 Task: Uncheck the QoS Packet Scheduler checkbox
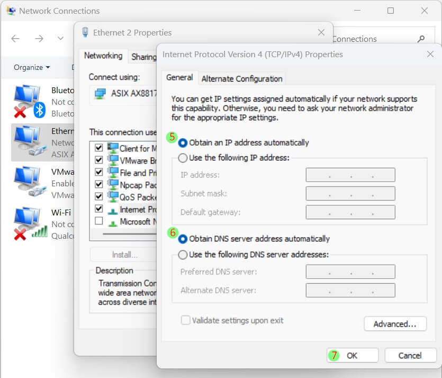point(98,196)
